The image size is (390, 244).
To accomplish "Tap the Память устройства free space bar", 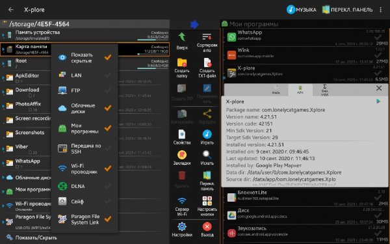I will (153, 40).
